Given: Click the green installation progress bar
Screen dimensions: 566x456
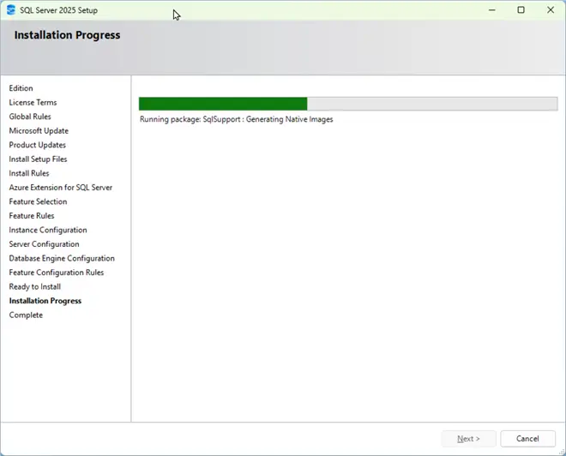Looking at the screenshot, I should (x=348, y=104).
